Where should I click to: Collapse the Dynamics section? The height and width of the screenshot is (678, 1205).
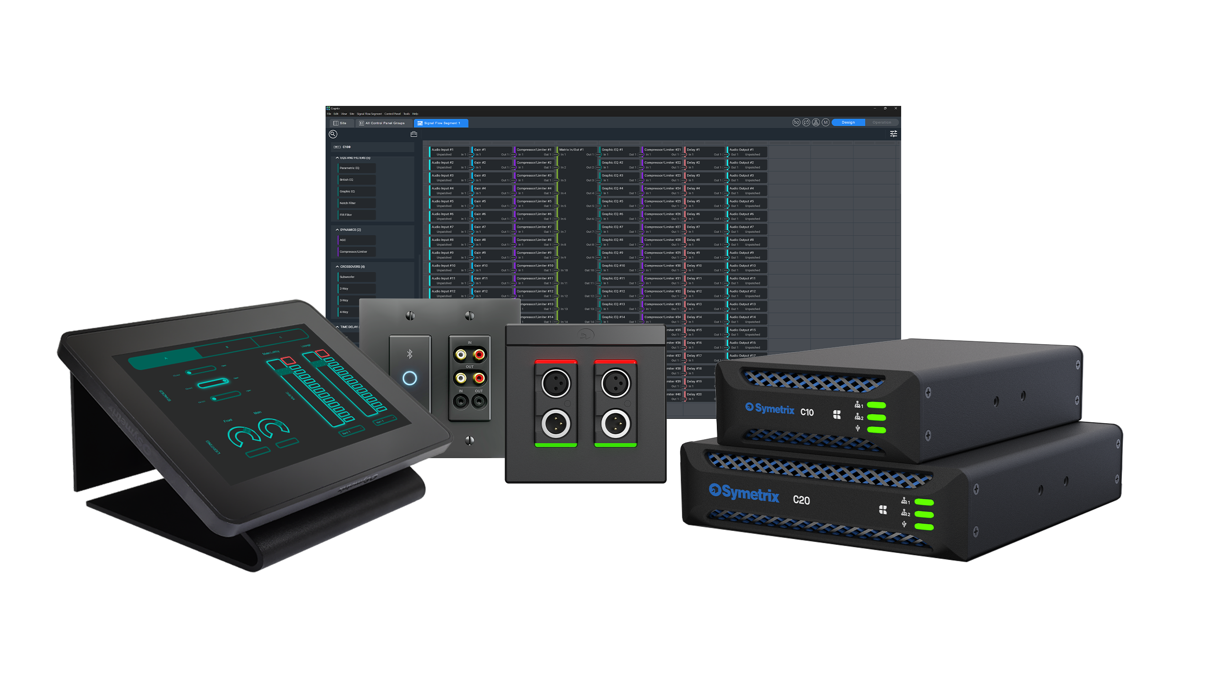click(337, 230)
